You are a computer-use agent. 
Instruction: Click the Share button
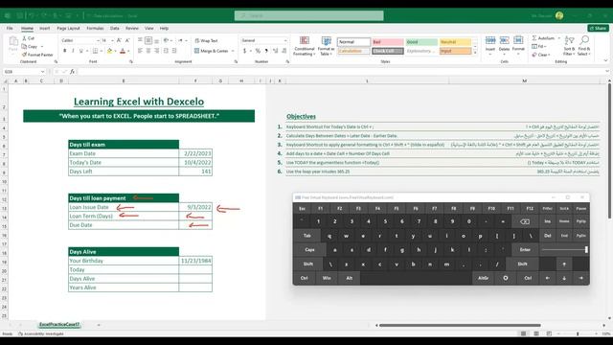point(598,28)
